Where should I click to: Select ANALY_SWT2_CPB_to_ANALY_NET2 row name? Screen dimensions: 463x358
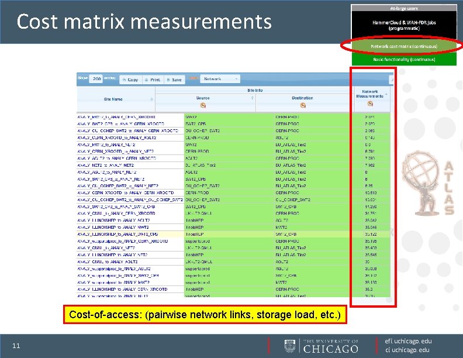point(110,179)
